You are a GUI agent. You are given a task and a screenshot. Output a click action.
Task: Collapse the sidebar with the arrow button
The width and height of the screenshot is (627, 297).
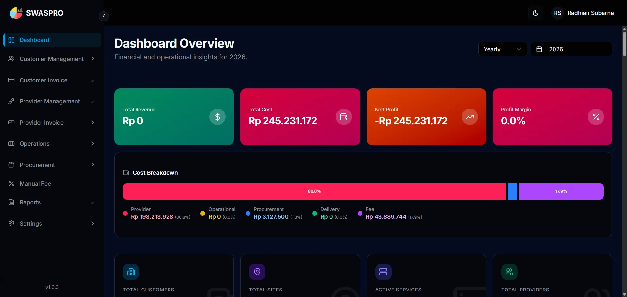point(104,16)
